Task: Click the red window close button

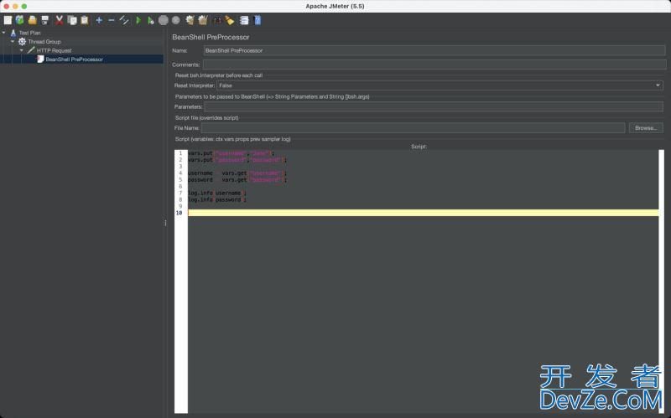Action: (x=7, y=6)
